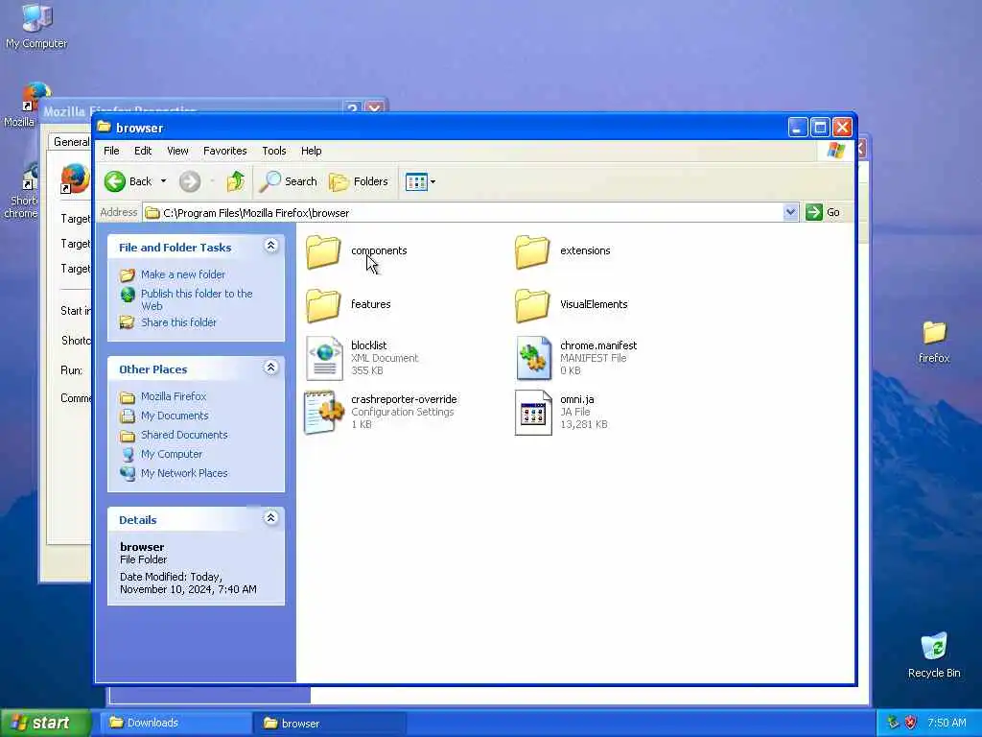The width and height of the screenshot is (982, 737).
Task: Open the Help menu
Action: tap(312, 151)
